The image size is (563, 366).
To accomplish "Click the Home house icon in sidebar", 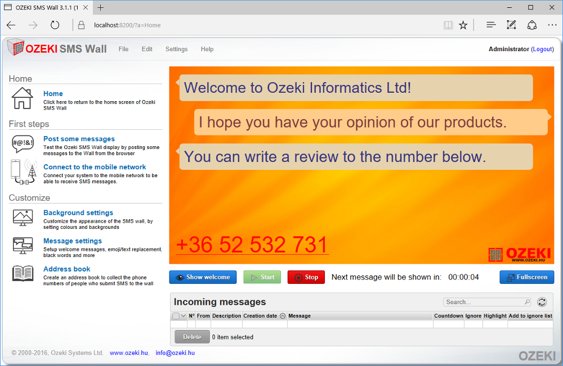I will [x=23, y=98].
